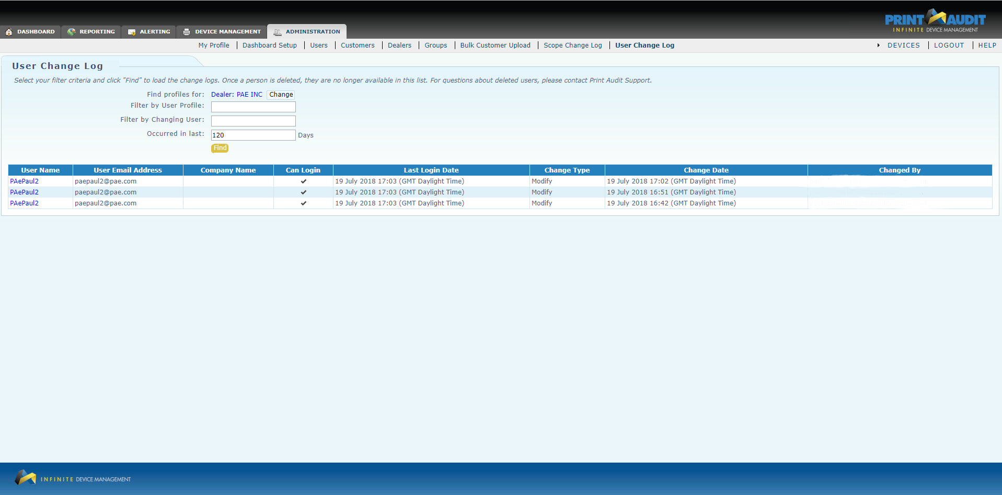This screenshot has height=495, width=1002.
Task: Click the Changed By column header
Action: [900, 170]
